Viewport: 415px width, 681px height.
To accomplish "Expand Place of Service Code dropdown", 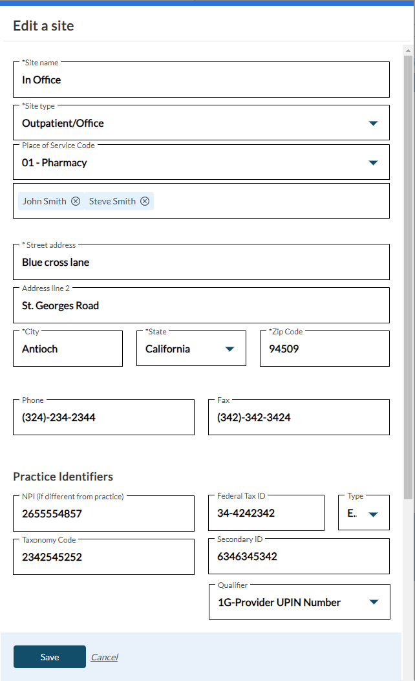I will pos(372,163).
